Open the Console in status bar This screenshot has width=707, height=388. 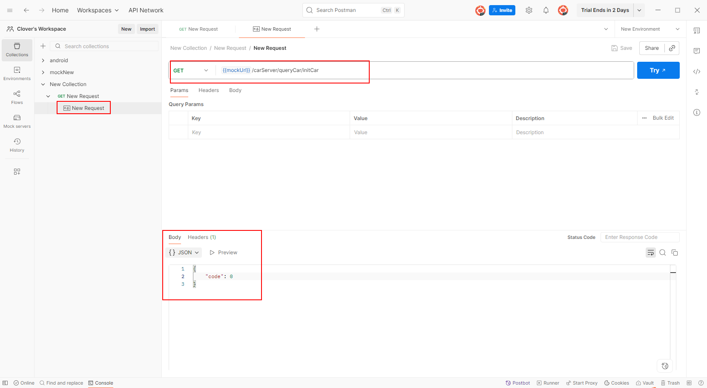click(101, 383)
